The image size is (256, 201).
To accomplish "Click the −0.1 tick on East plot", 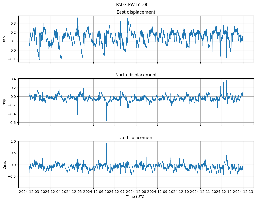I will [x=12, y=59].
